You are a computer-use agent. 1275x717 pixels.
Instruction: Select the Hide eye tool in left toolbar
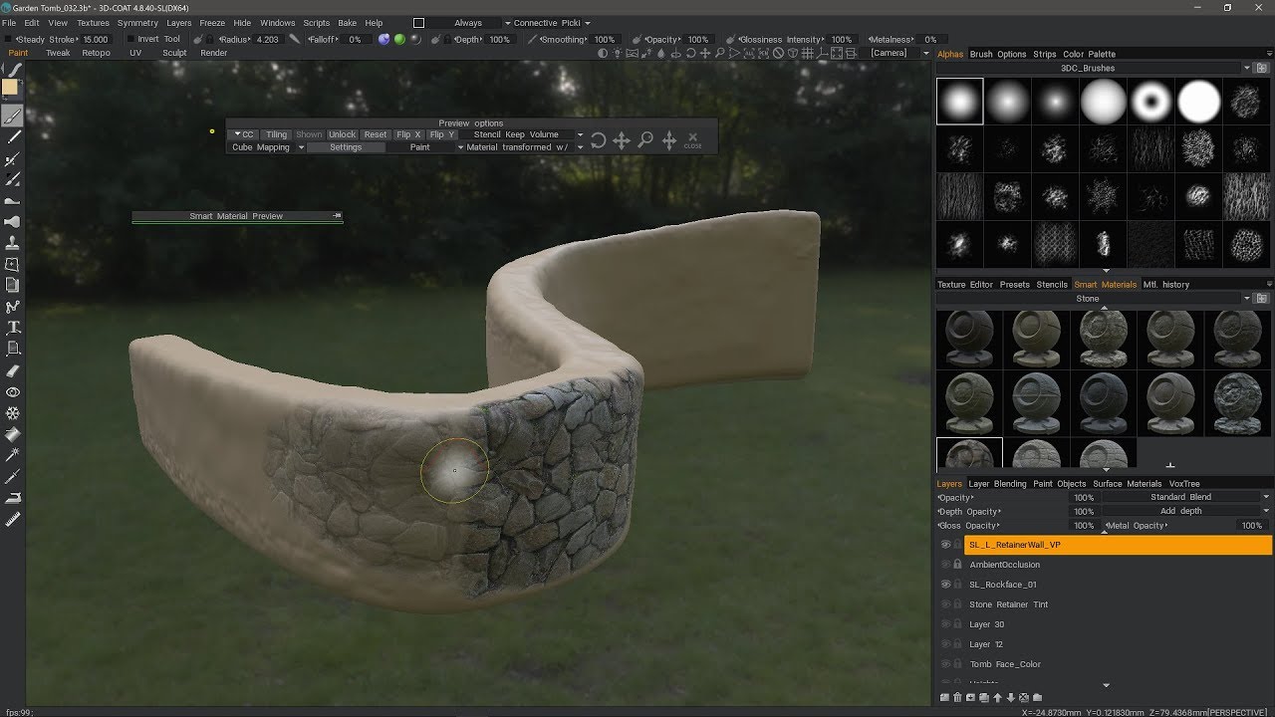point(13,392)
